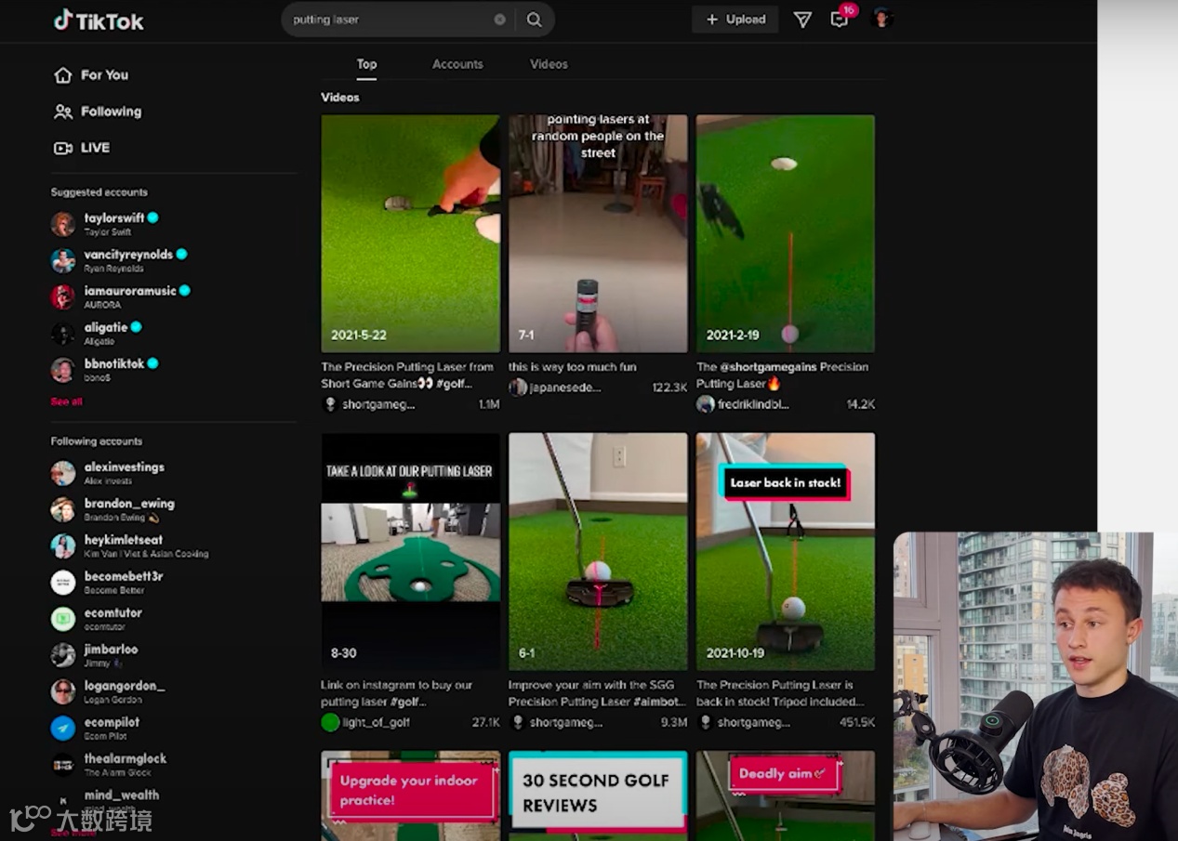1178x841 pixels.
Task: Open ecomtutor green avatar
Action: pos(62,619)
